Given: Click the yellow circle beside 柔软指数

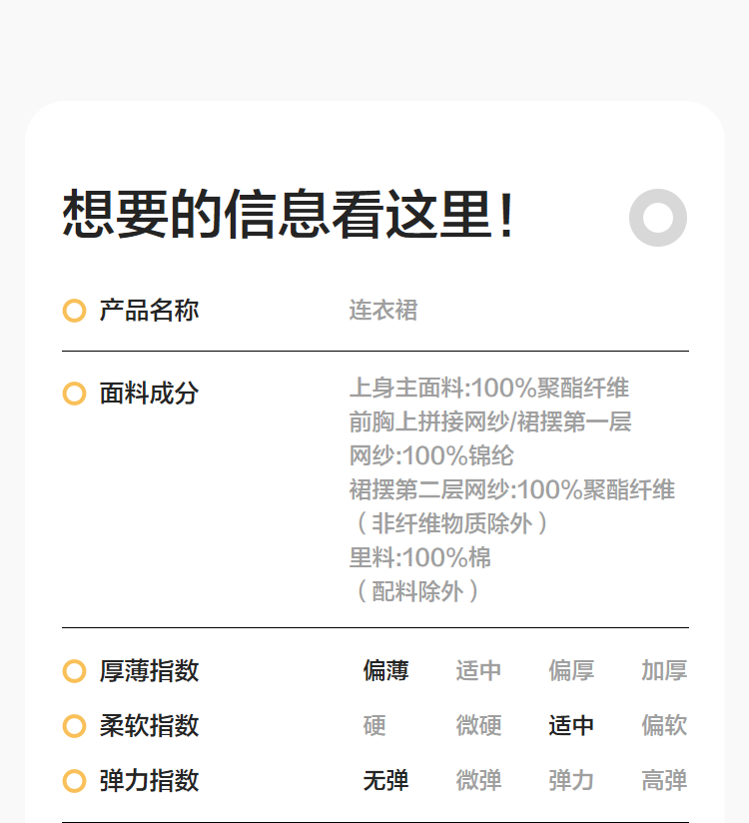Looking at the screenshot, I should (x=74, y=726).
